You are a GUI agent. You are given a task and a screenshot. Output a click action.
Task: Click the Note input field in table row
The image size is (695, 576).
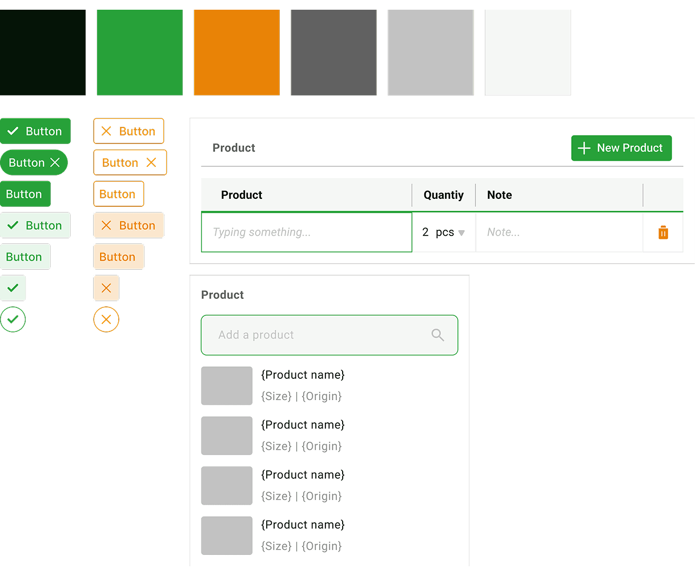pyautogui.click(x=559, y=233)
